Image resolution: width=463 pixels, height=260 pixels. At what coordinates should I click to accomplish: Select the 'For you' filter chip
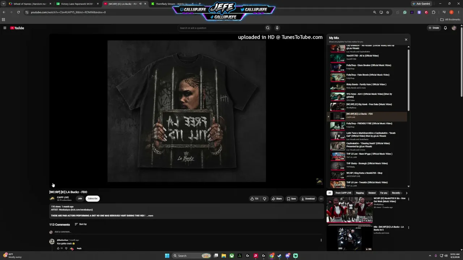point(384,193)
